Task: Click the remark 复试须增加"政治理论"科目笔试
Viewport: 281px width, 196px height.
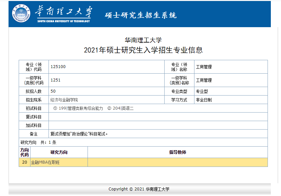Action: (79, 134)
